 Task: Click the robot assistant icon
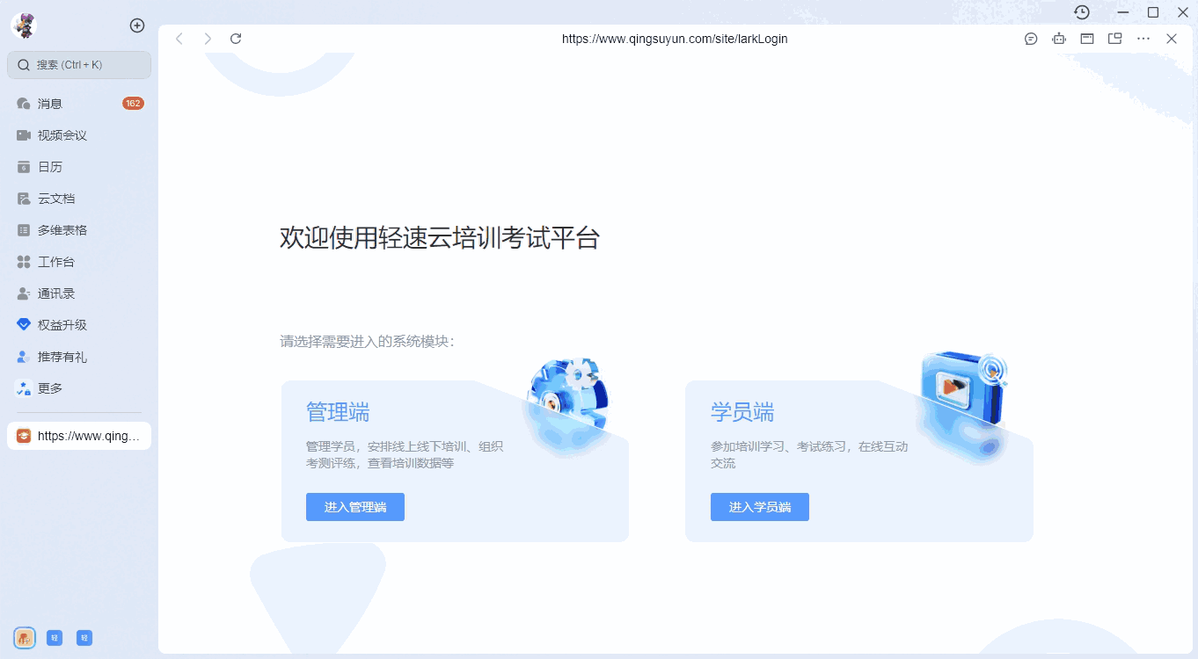coord(1059,39)
